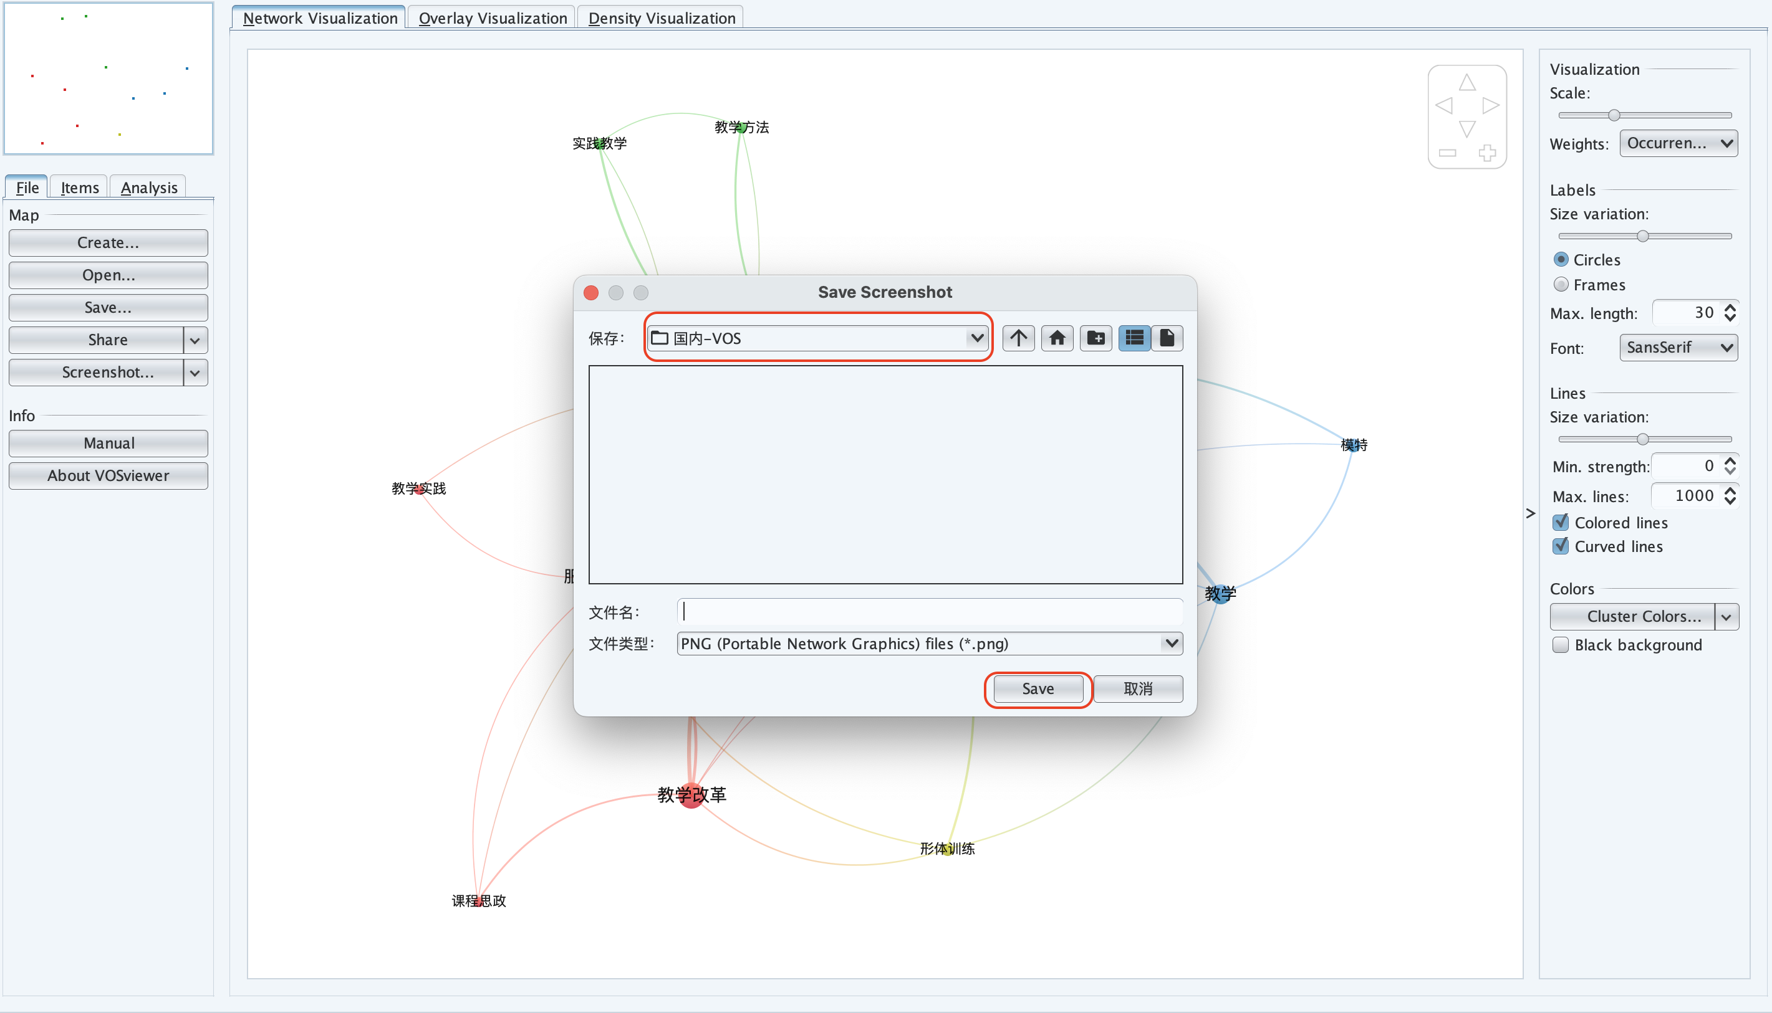Viewport: 1772px width, 1013px height.
Task: Click the navigate up directory icon
Action: coord(1020,338)
